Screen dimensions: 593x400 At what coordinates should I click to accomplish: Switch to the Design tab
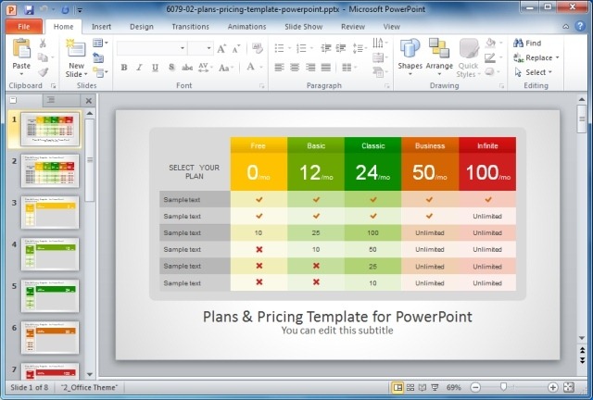coord(142,27)
